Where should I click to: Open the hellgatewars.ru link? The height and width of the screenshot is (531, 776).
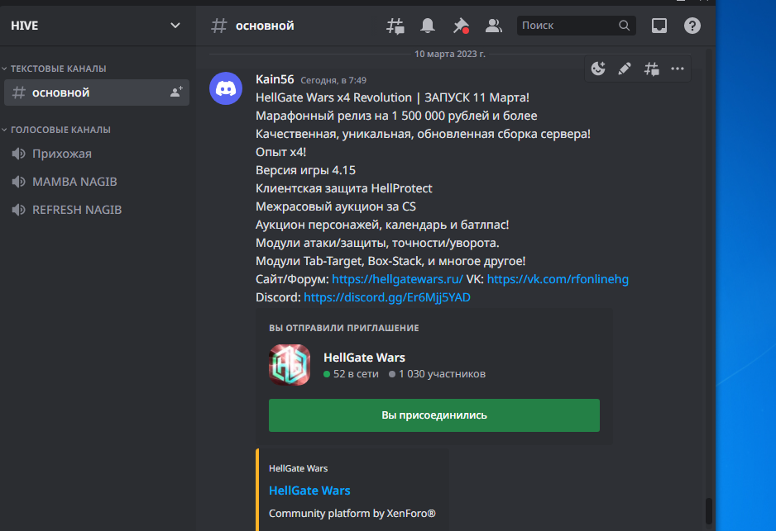pyautogui.click(x=397, y=279)
